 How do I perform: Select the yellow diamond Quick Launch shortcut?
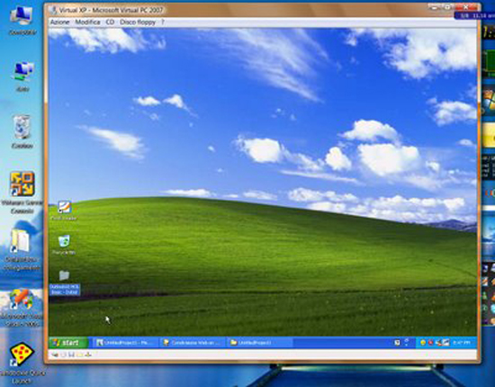click(22, 363)
